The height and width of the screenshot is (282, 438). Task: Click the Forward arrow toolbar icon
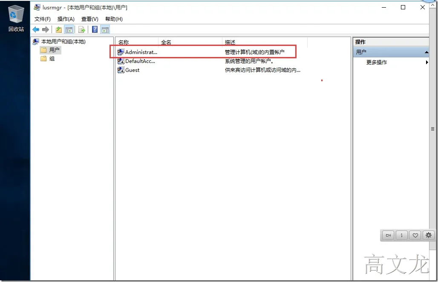(46, 29)
